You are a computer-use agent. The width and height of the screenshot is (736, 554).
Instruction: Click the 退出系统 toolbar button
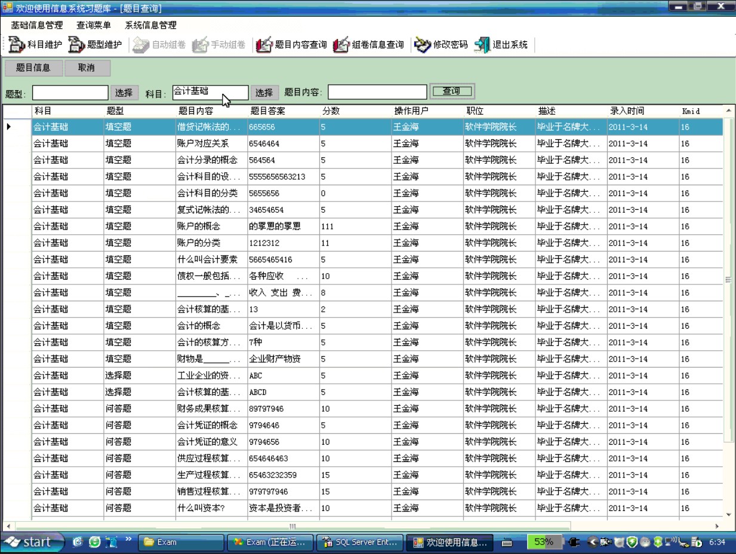tap(501, 45)
